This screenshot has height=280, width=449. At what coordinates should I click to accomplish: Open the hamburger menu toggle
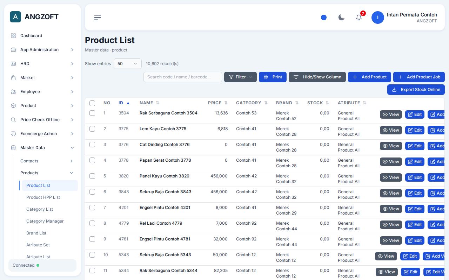pos(98,17)
